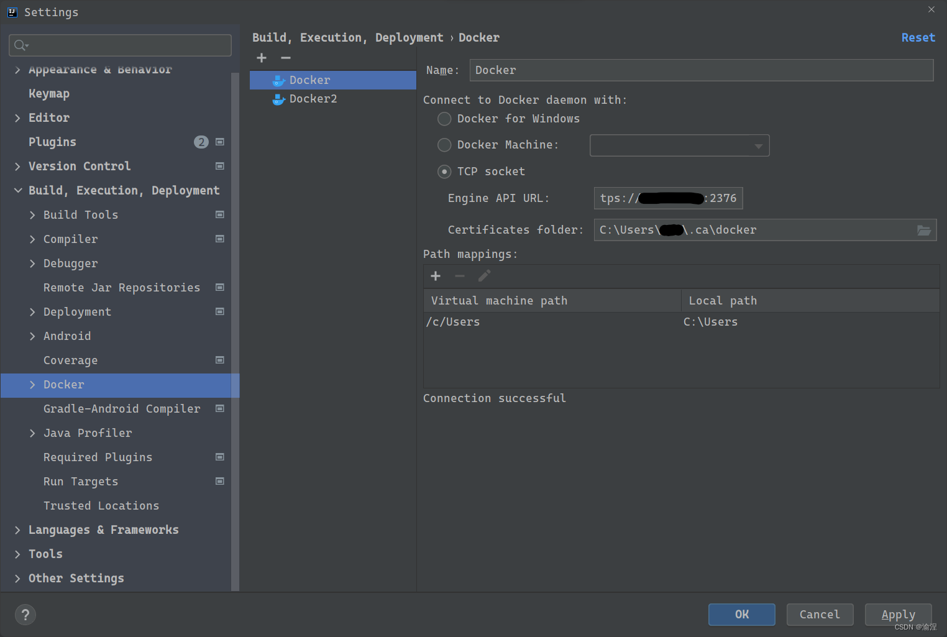This screenshot has width=947, height=637.
Task: Collapse Build, Execution, Deployment section
Action: coord(17,191)
